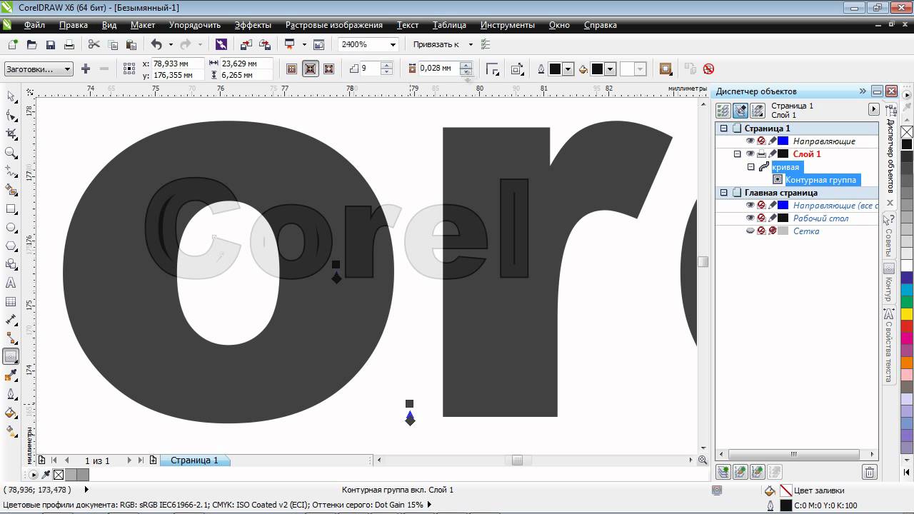Viewport: 914px width, 514px height.
Task: Open Привязать к snap dropdown
Action: point(470,44)
